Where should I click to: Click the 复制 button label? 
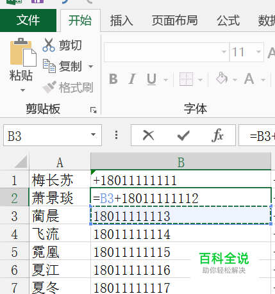(71, 66)
